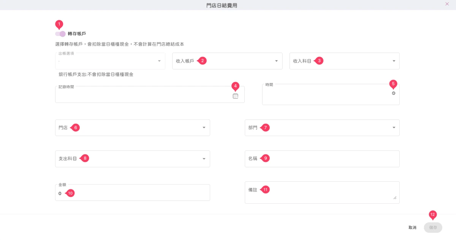Open the 門店 dropdown
Viewport: 456px width, 240px height.
point(133,128)
